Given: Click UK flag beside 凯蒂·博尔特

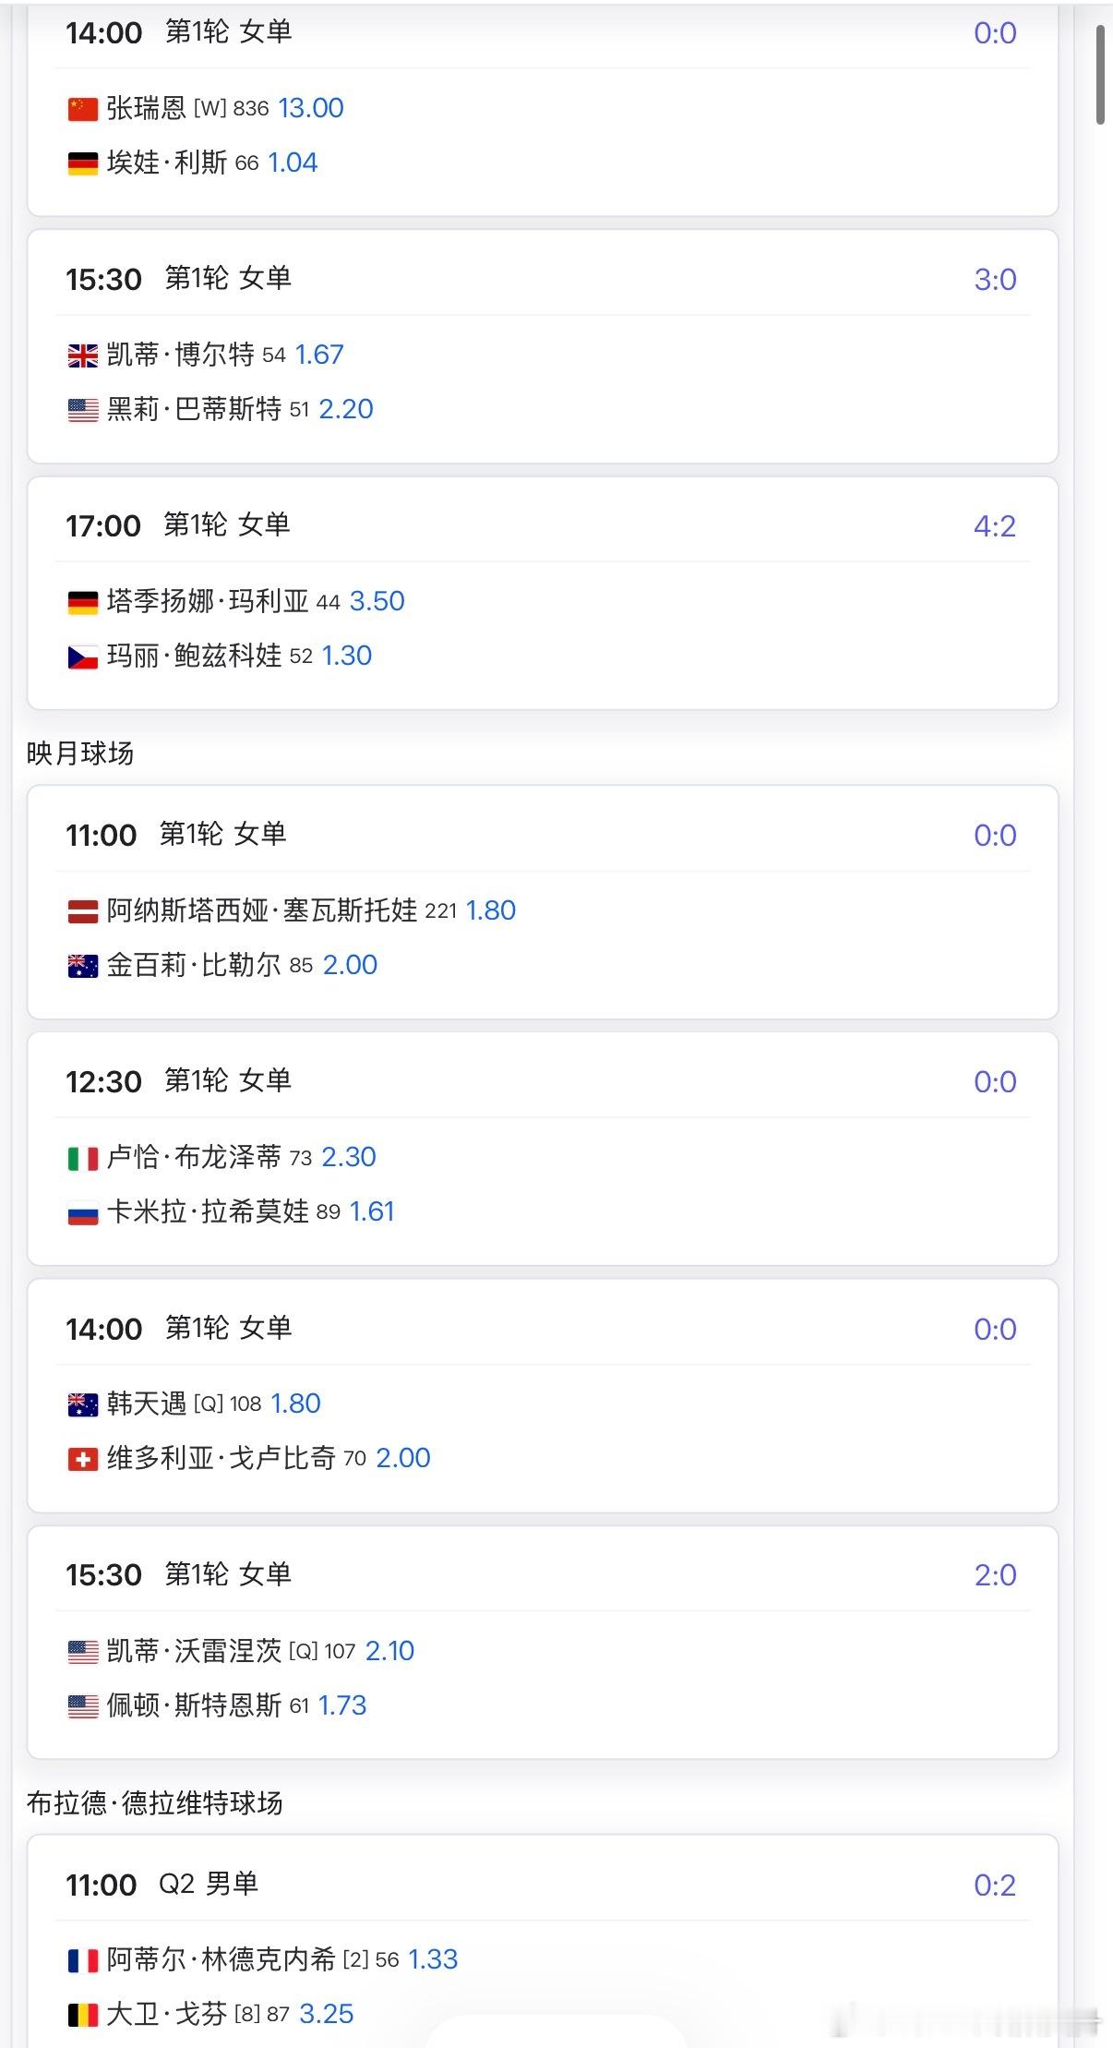Looking at the screenshot, I should (83, 355).
